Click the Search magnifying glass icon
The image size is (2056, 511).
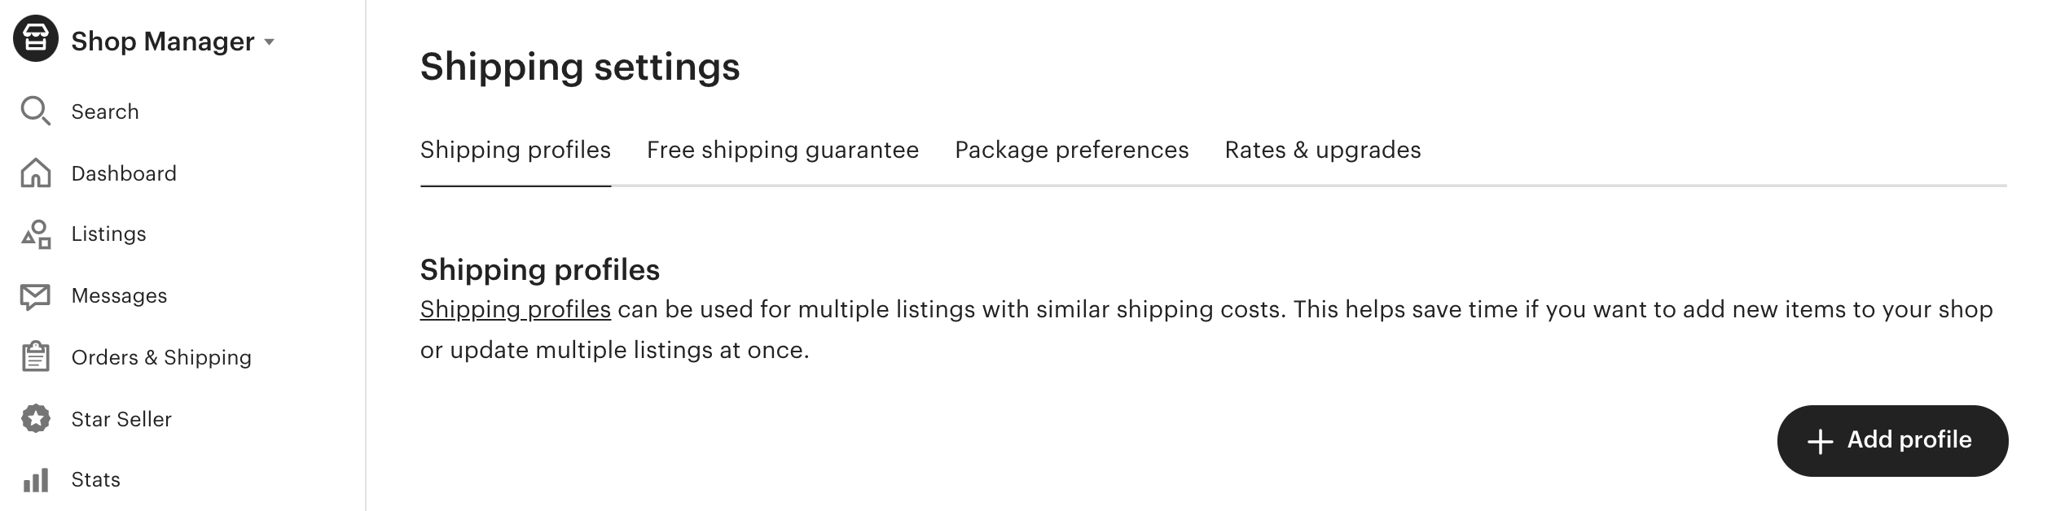[35, 111]
